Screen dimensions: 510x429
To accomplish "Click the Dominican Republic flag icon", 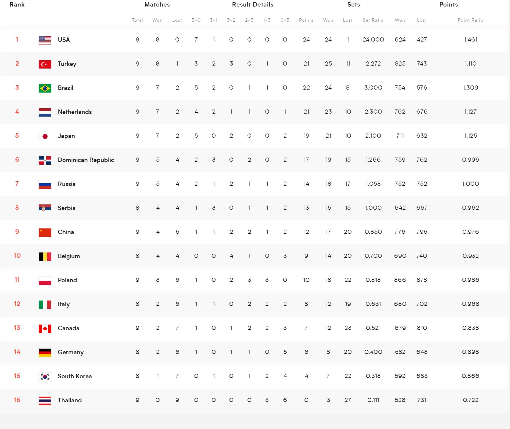I will tap(45, 160).
